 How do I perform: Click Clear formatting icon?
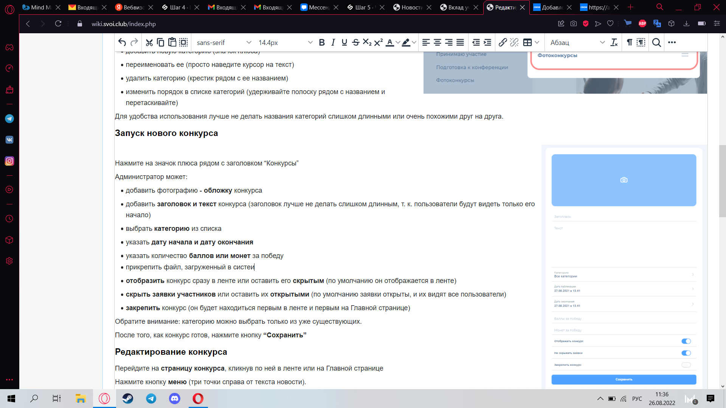pos(614,42)
